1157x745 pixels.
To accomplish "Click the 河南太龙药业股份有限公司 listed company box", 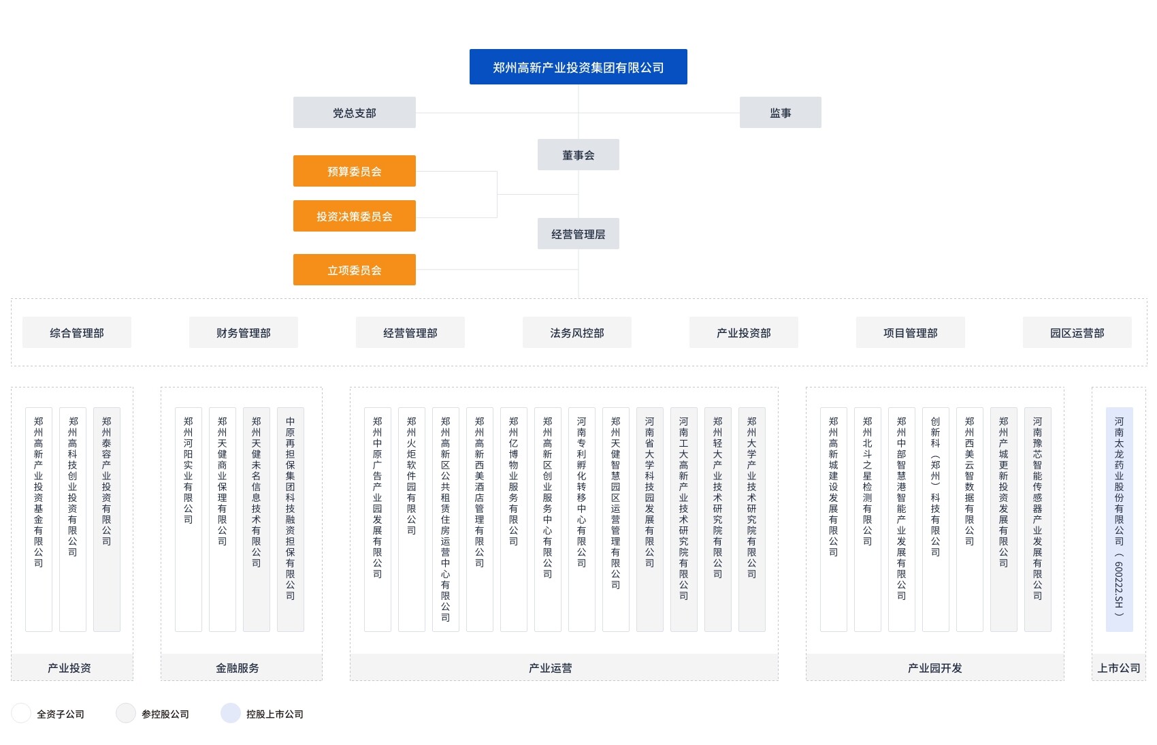I will click(x=1119, y=519).
